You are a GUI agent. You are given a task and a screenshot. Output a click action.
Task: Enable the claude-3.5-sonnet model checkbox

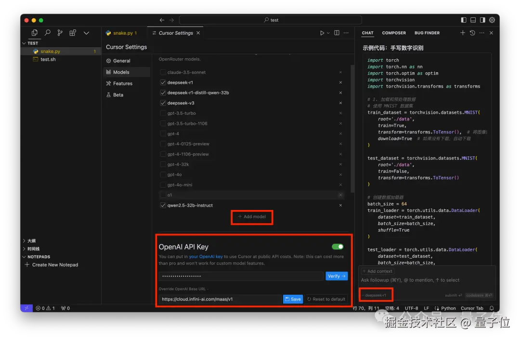click(x=163, y=72)
